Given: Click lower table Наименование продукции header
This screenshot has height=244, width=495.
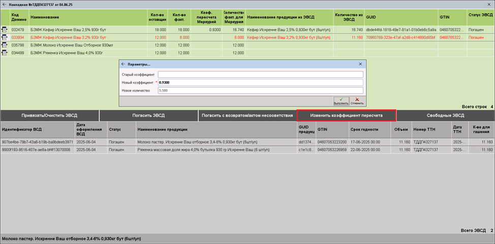Looking at the screenshot, I should [216, 129].
